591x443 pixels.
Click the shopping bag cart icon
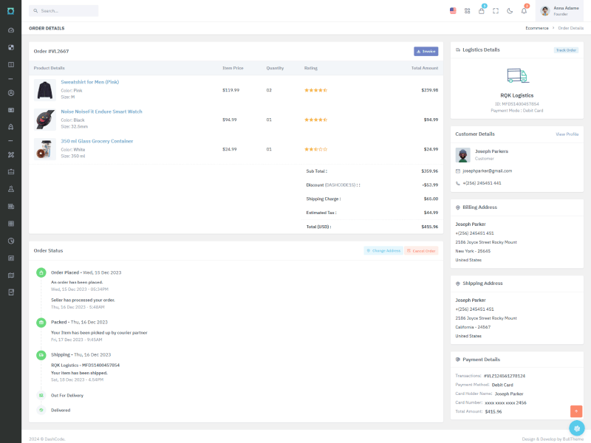click(482, 11)
